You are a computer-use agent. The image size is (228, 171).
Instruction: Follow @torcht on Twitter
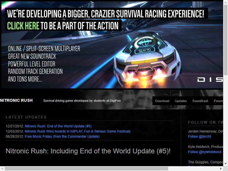click(199, 137)
